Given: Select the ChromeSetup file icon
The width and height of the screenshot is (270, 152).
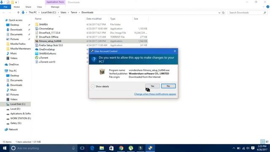Looking at the screenshot, I should point(37,29).
